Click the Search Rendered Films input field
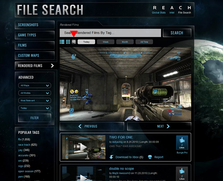The height and width of the screenshot is (181, 223). [110, 33]
